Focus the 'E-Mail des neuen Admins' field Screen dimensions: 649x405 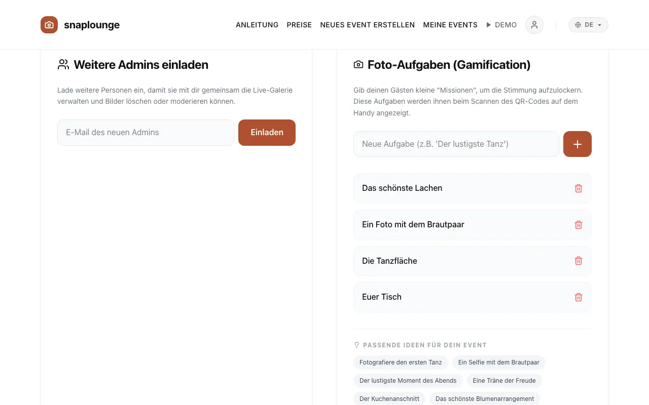[146, 133]
